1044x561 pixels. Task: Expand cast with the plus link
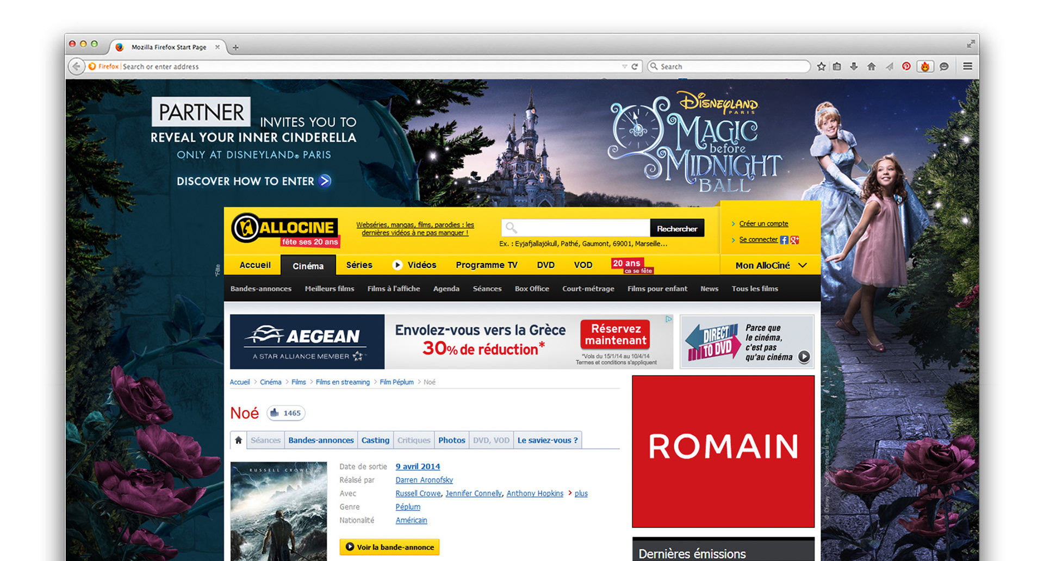pyautogui.click(x=581, y=494)
